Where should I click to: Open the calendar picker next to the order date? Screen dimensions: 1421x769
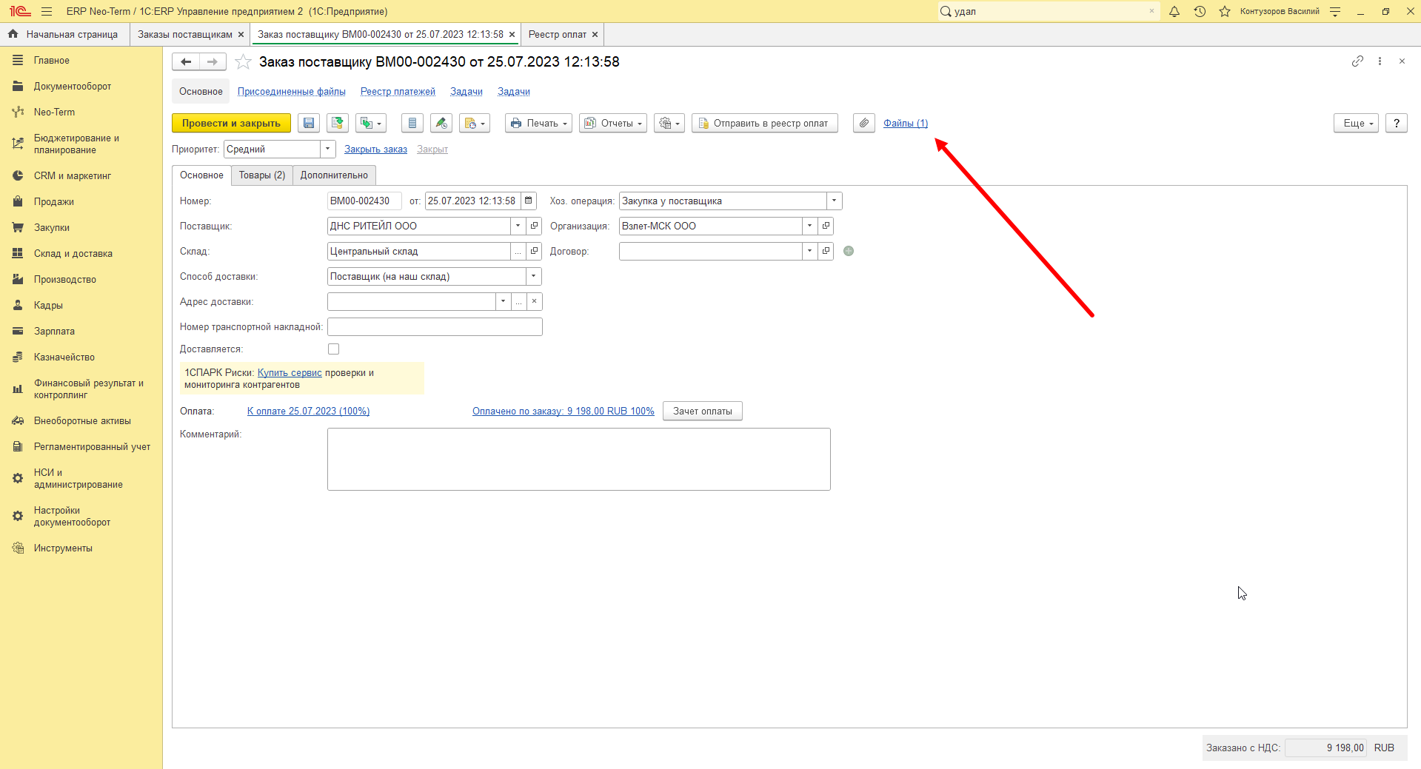click(x=529, y=201)
